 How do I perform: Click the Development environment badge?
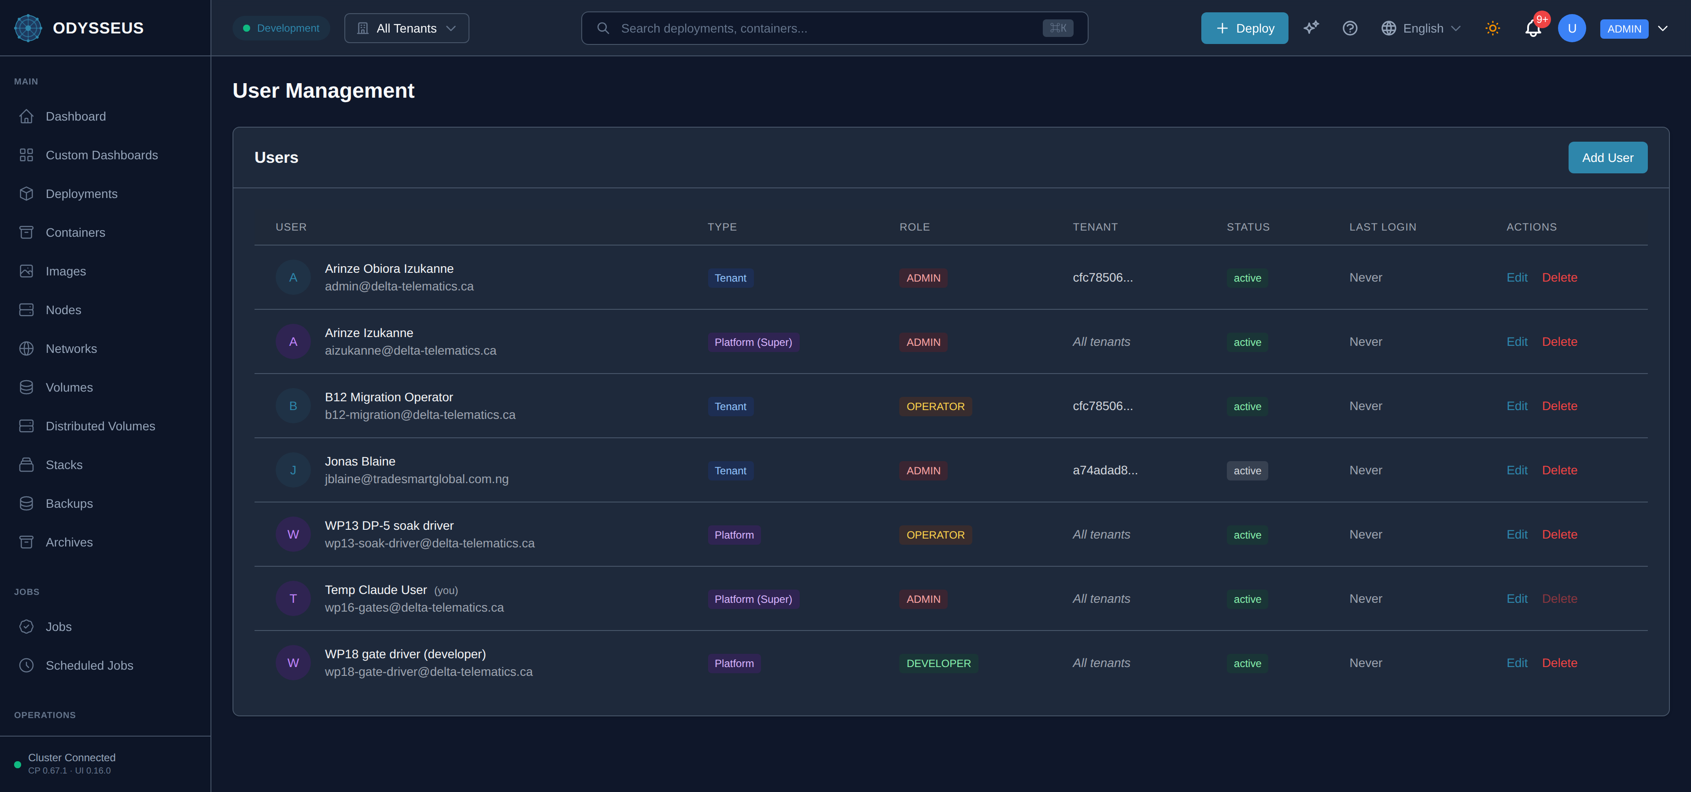click(x=281, y=28)
